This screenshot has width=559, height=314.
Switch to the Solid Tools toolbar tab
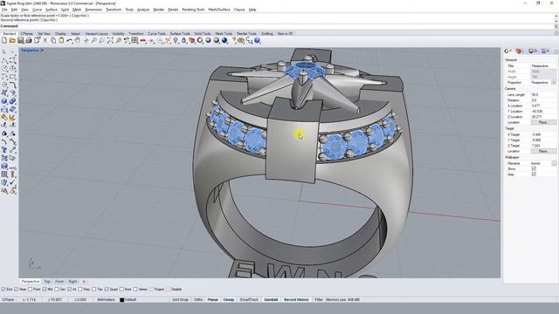(x=203, y=33)
